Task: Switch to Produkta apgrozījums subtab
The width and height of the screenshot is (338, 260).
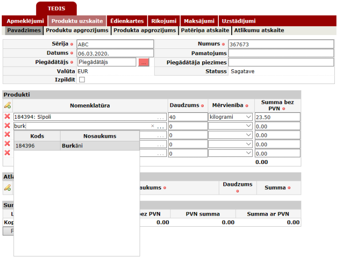Action: coord(145,30)
